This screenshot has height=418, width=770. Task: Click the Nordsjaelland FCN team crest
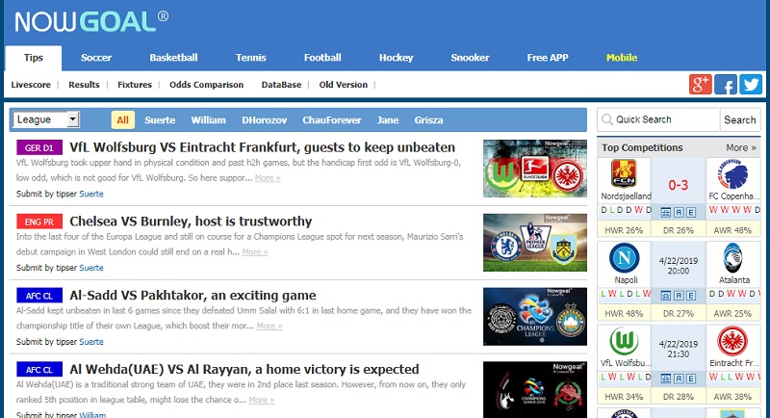click(624, 174)
